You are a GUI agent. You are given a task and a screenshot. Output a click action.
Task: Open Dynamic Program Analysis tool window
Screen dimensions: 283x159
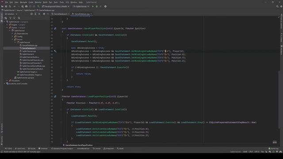[62, 149]
